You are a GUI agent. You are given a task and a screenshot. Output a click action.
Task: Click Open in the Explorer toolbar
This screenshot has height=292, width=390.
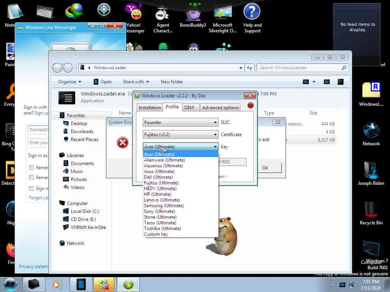coord(102,82)
